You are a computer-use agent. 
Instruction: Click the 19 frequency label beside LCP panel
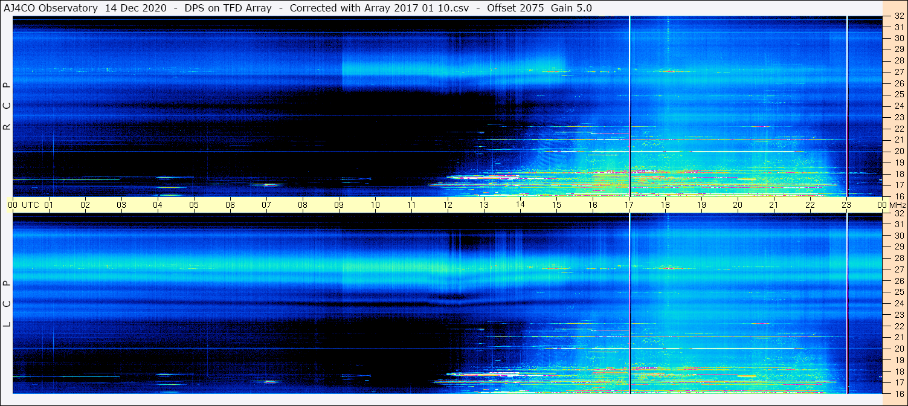pyautogui.click(x=899, y=359)
